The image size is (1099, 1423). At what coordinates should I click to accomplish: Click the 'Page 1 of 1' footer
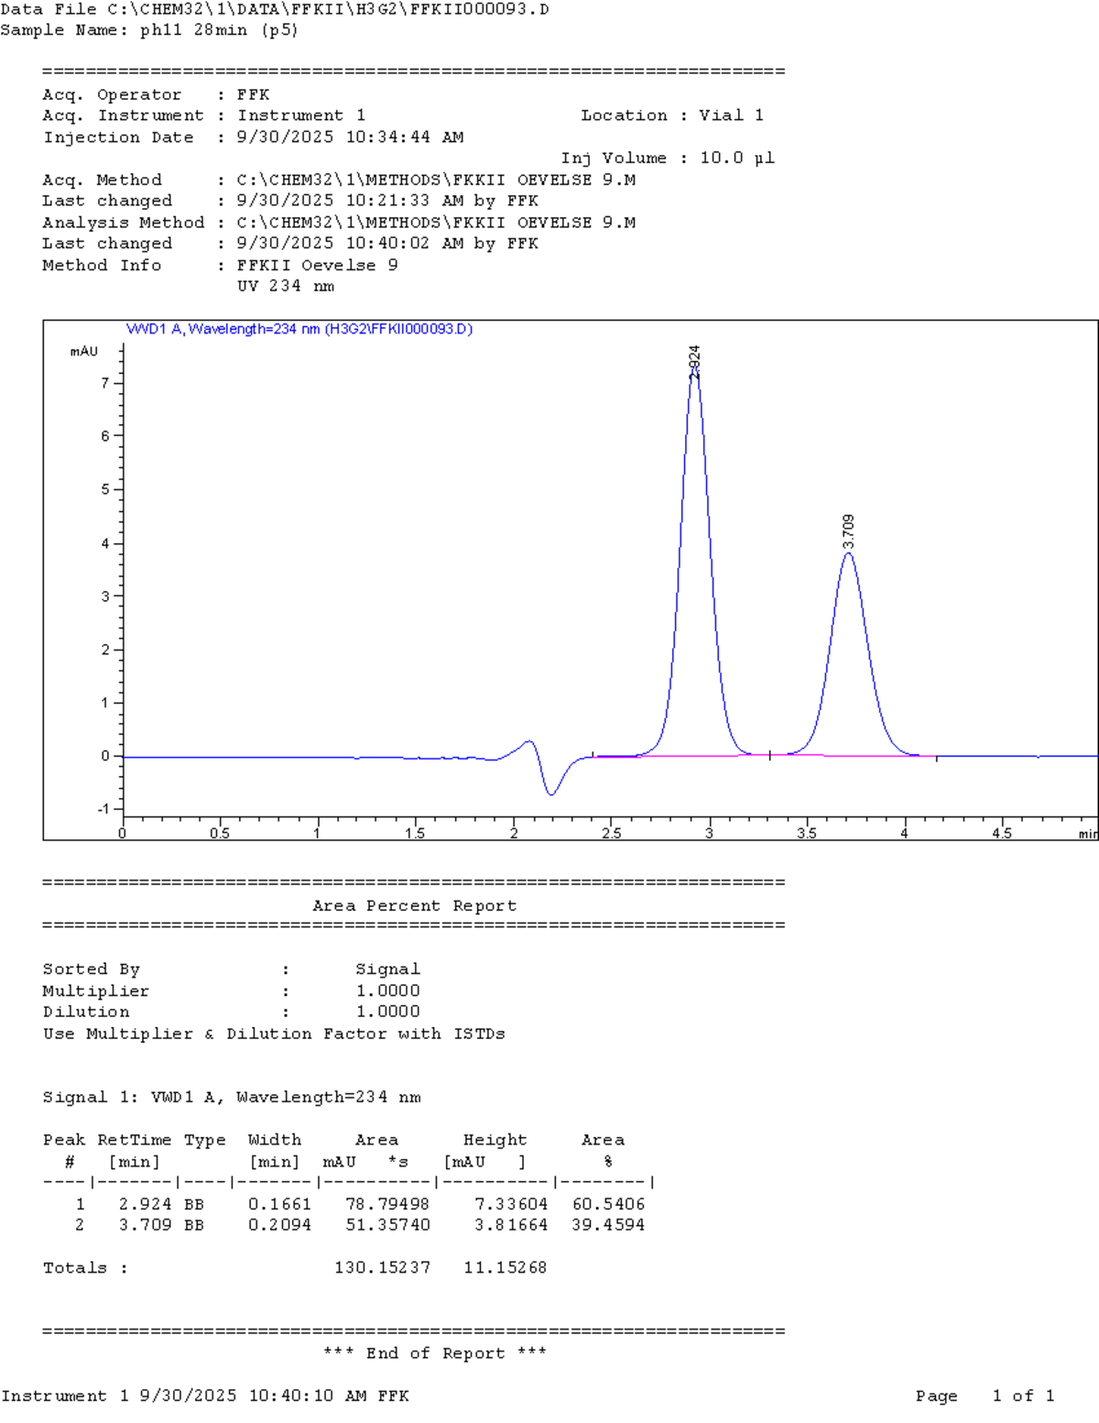(985, 1396)
